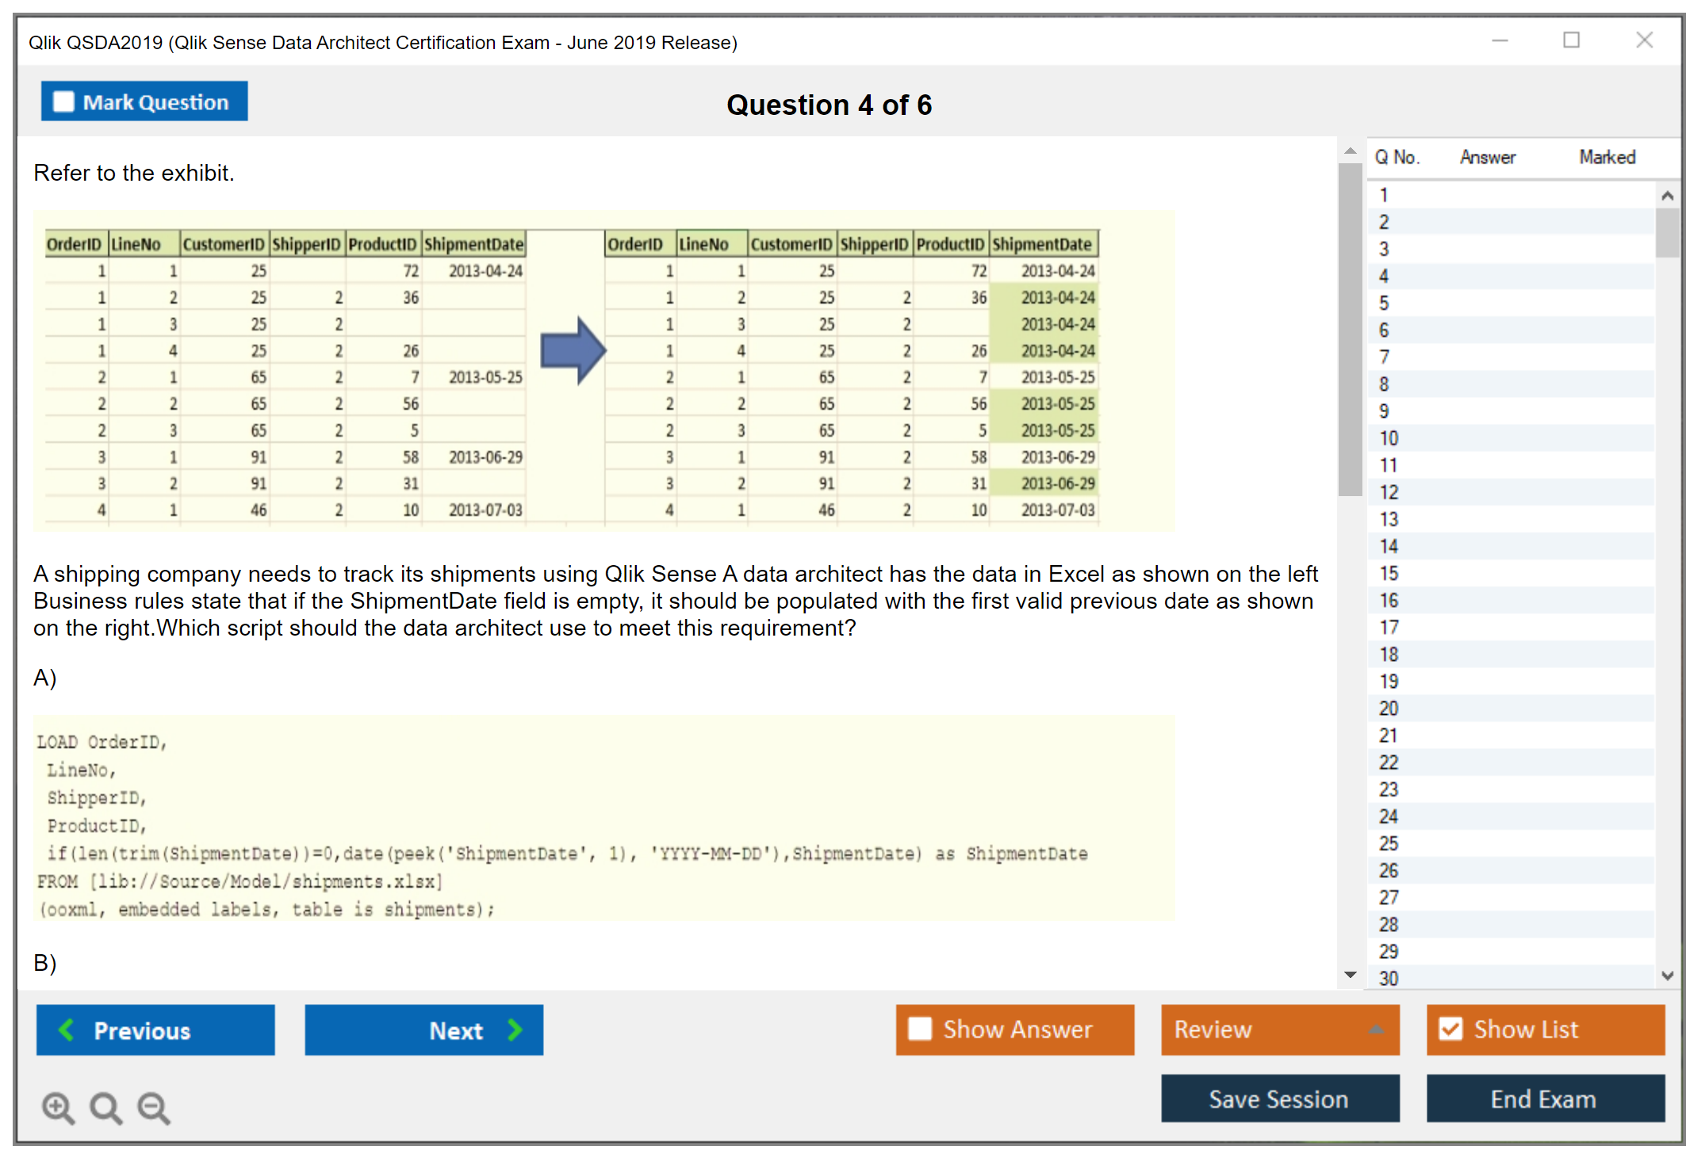Click the question pane vertical scrollbar thumb
The height and width of the screenshot is (1165, 1705).
tap(1350, 329)
